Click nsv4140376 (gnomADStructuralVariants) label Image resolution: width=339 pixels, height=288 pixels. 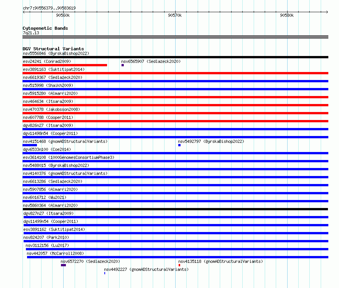(x=65, y=173)
